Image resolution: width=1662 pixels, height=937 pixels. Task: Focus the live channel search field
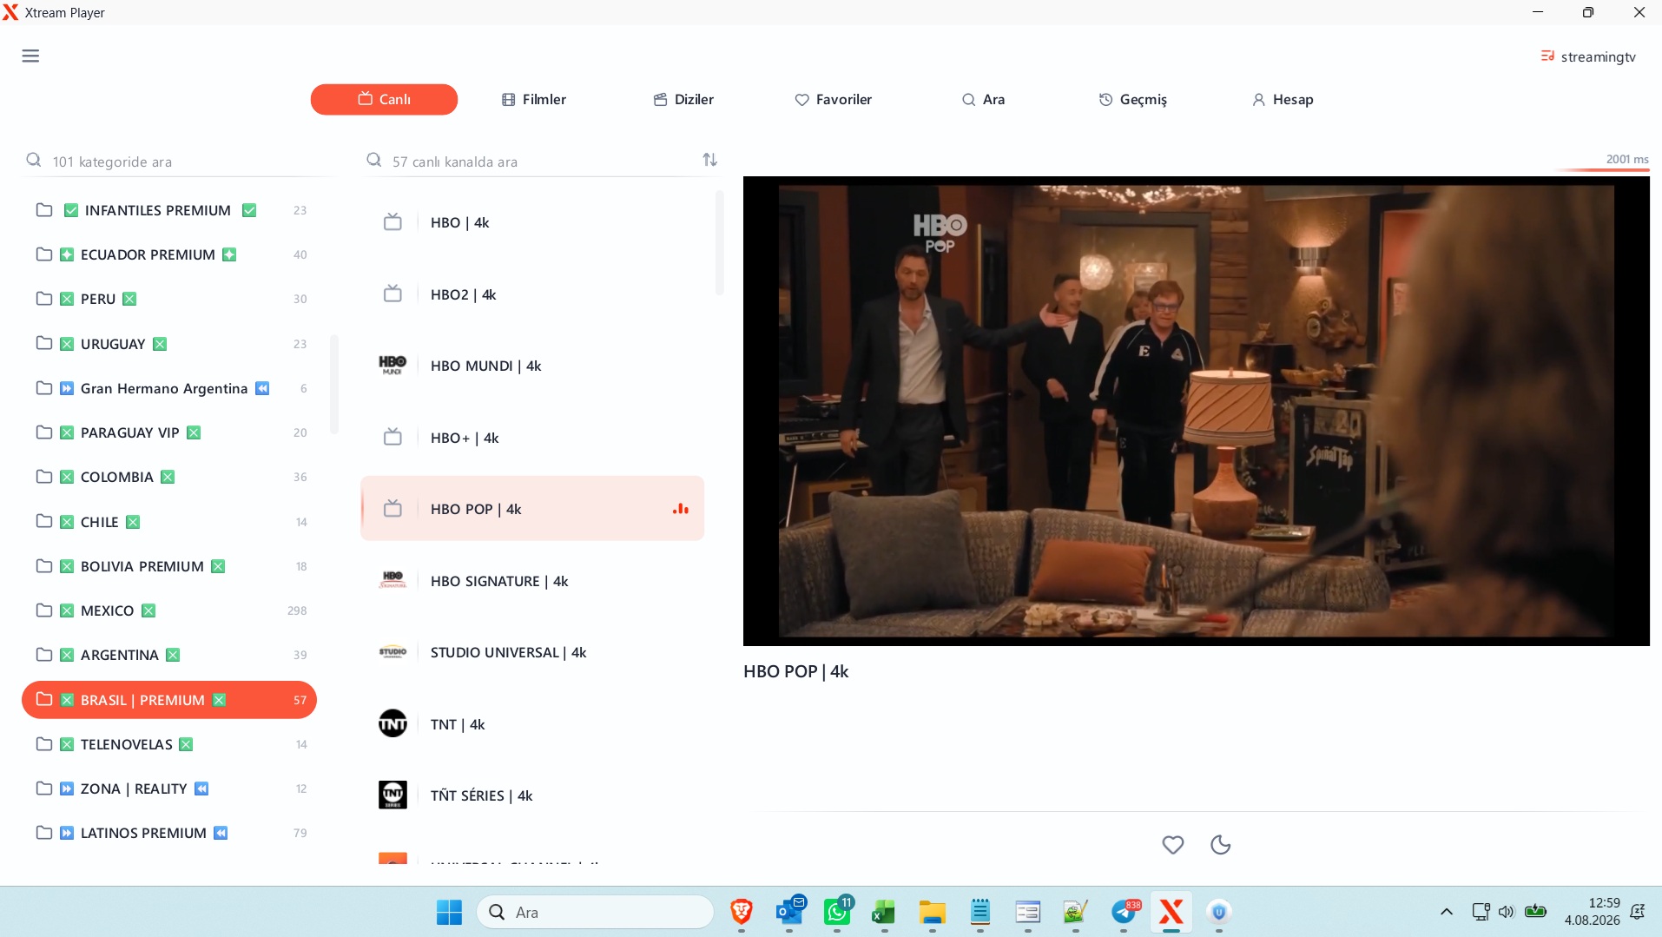pos(530,162)
